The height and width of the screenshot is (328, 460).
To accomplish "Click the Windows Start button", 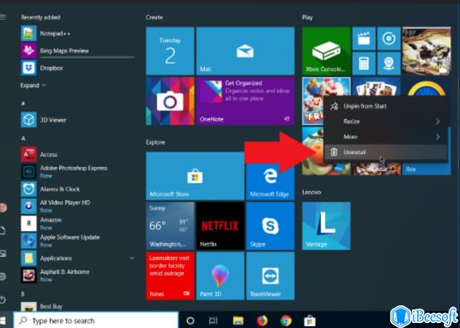I will point(4,320).
